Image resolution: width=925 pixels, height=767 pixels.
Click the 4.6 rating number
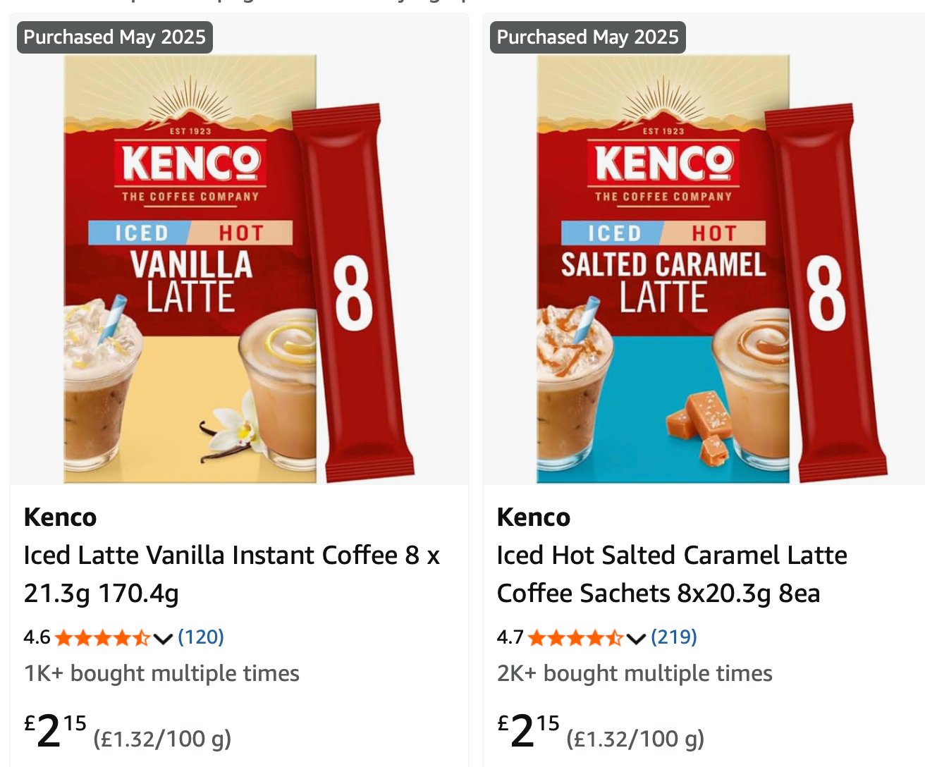point(37,638)
